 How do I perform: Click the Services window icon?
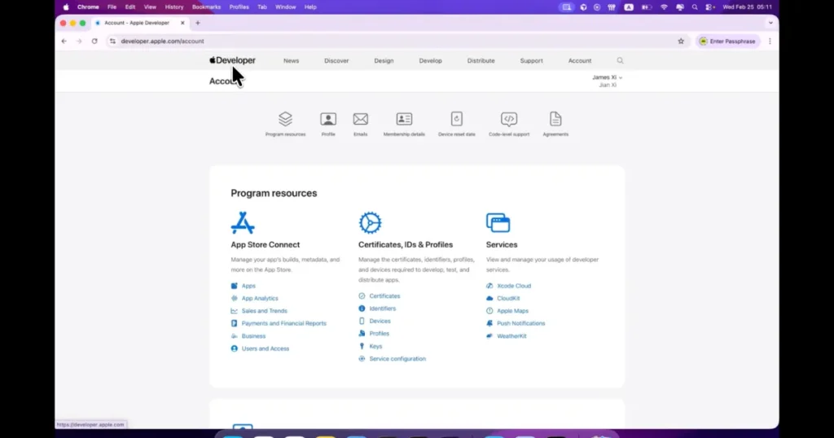(498, 223)
